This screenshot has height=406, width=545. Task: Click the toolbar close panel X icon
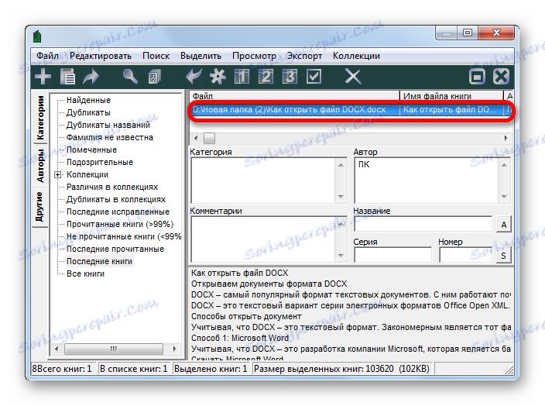[501, 77]
